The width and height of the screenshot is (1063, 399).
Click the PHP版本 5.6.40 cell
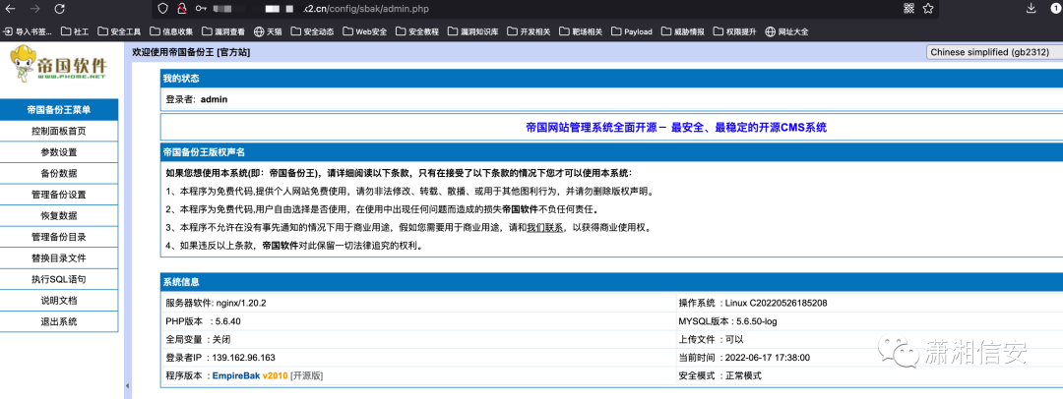pos(418,321)
